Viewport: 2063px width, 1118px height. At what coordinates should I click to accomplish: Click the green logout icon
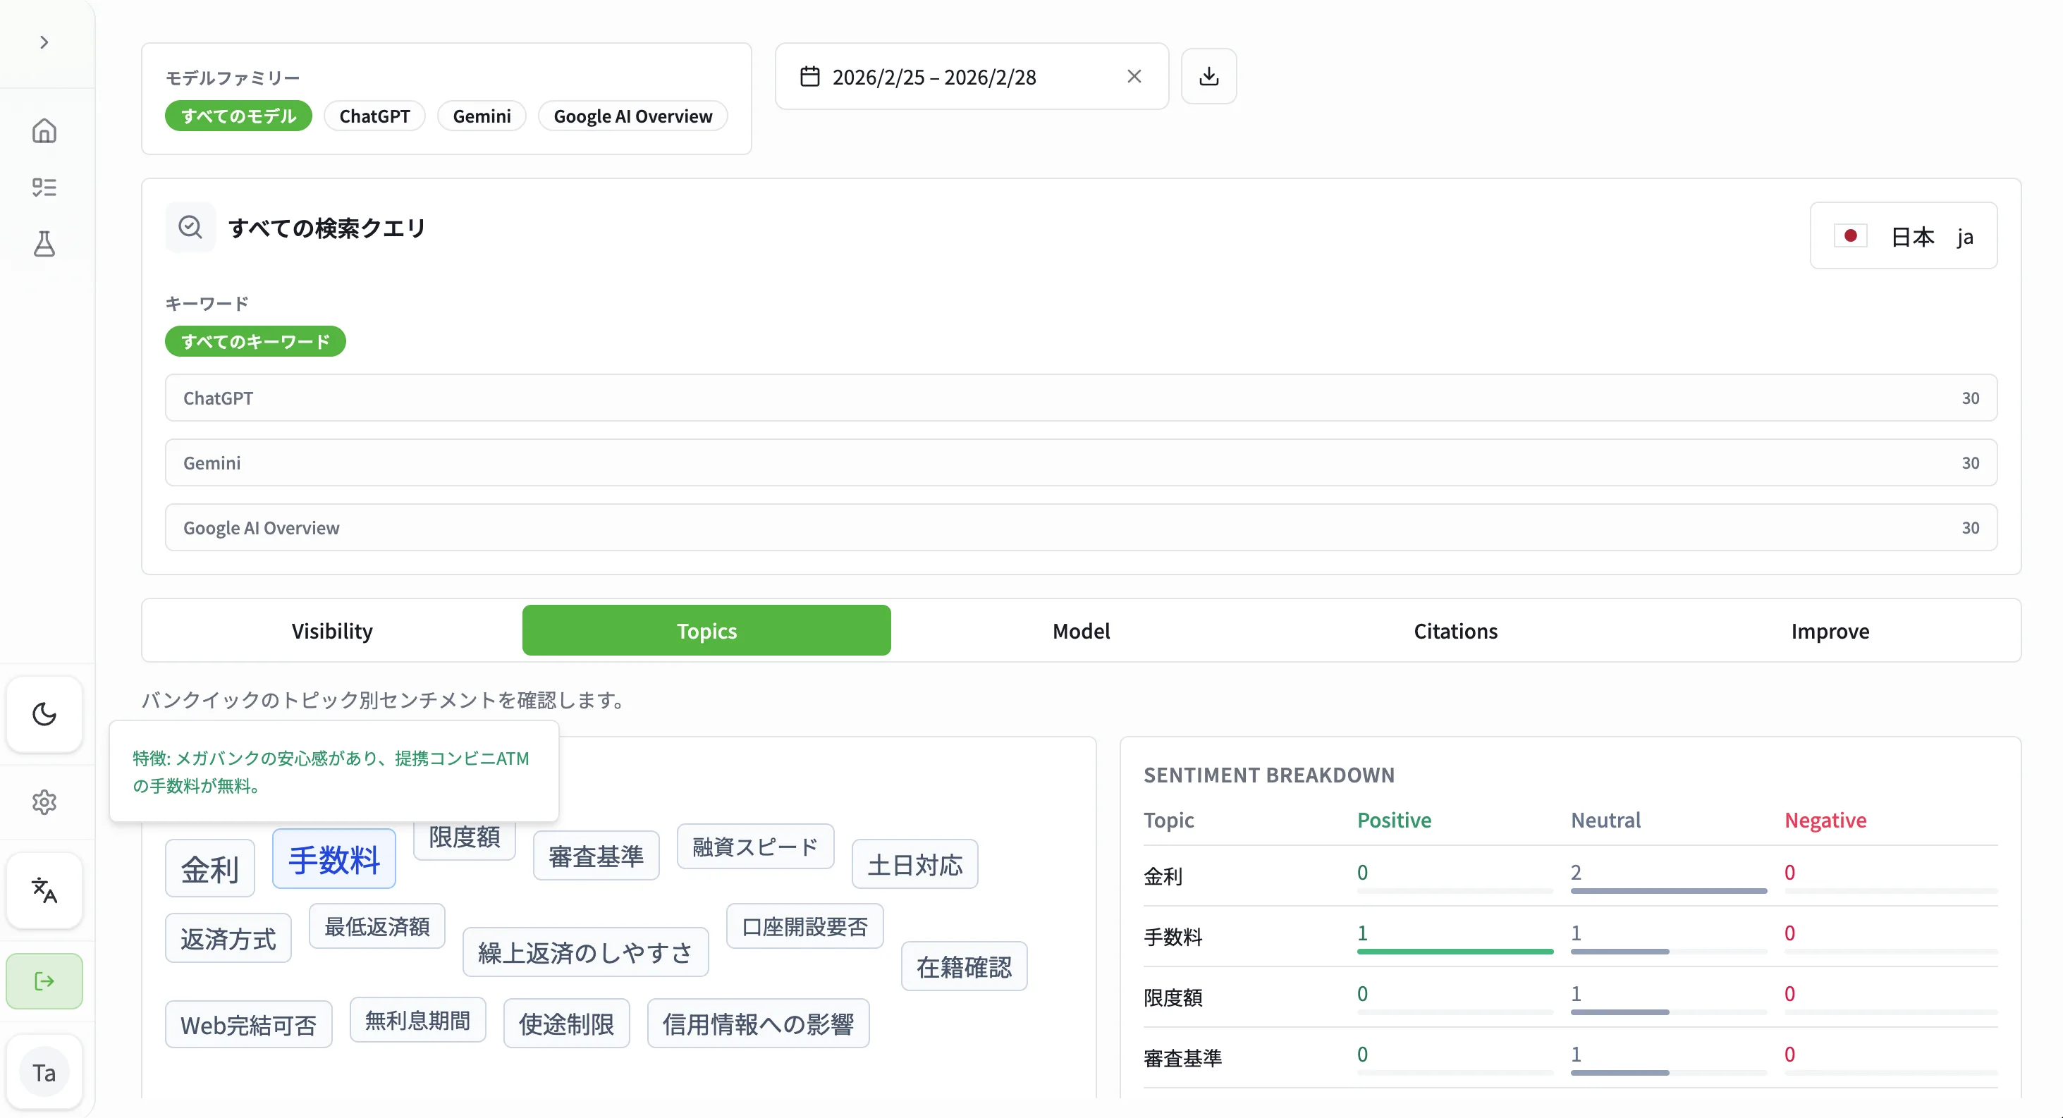pyautogui.click(x=44, y=981)
